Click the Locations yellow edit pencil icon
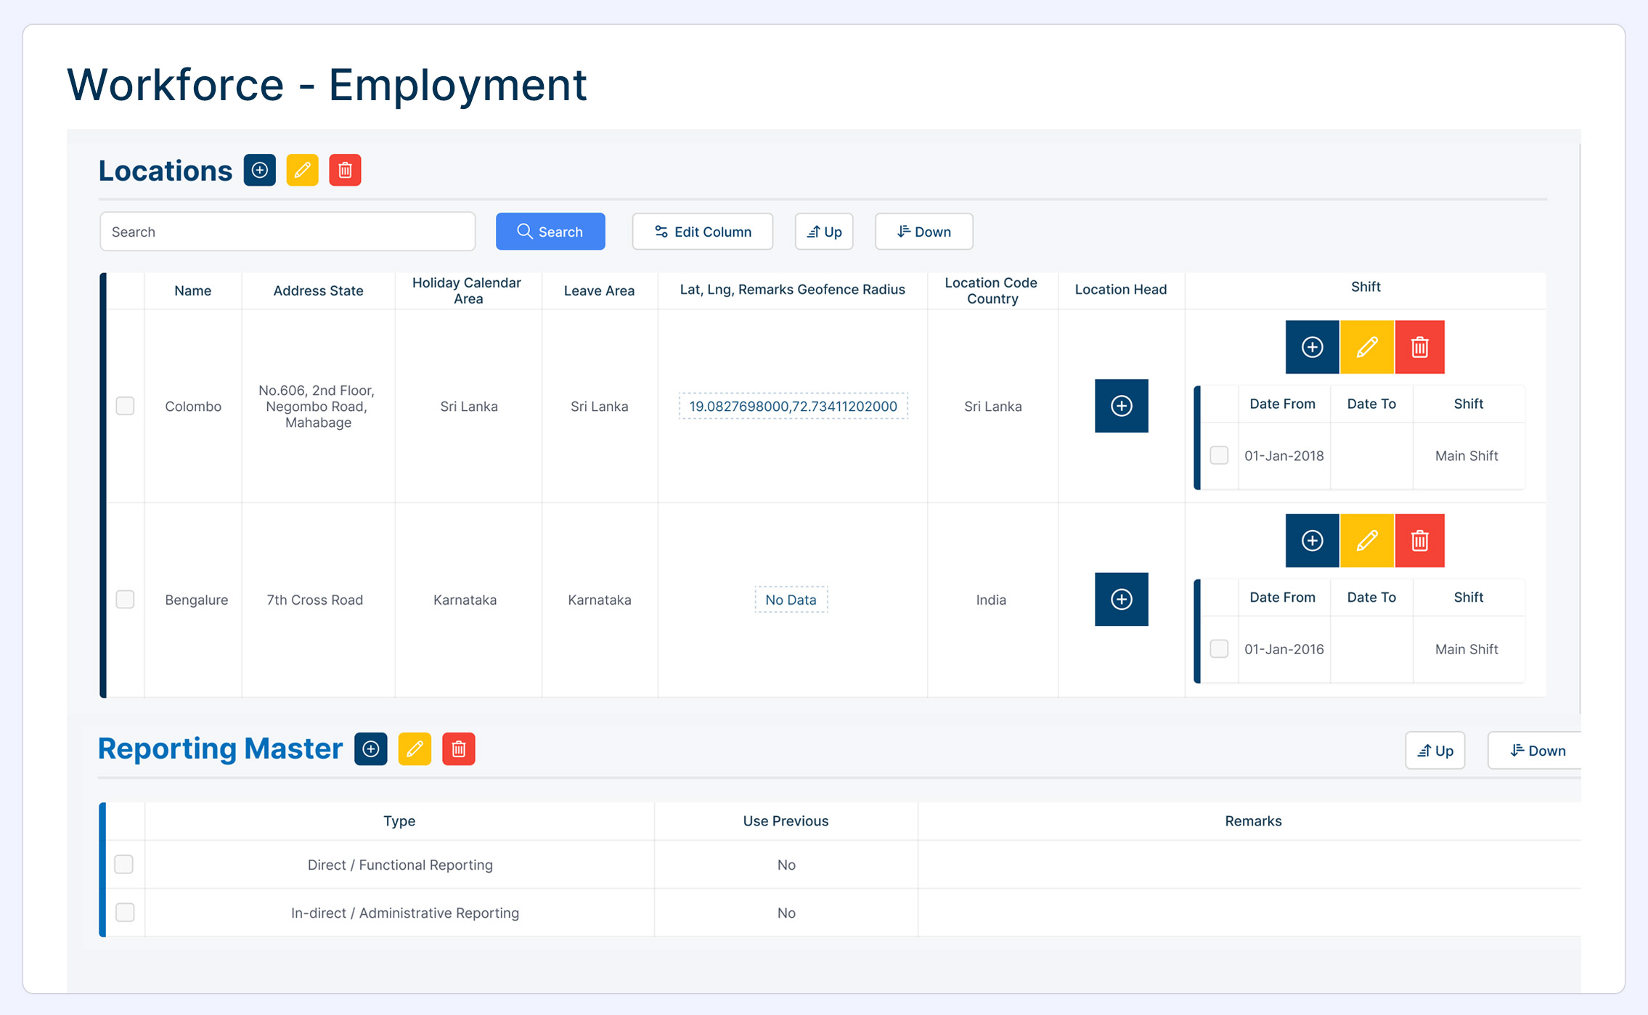The image size is (1648, 1015). point(302,171)
